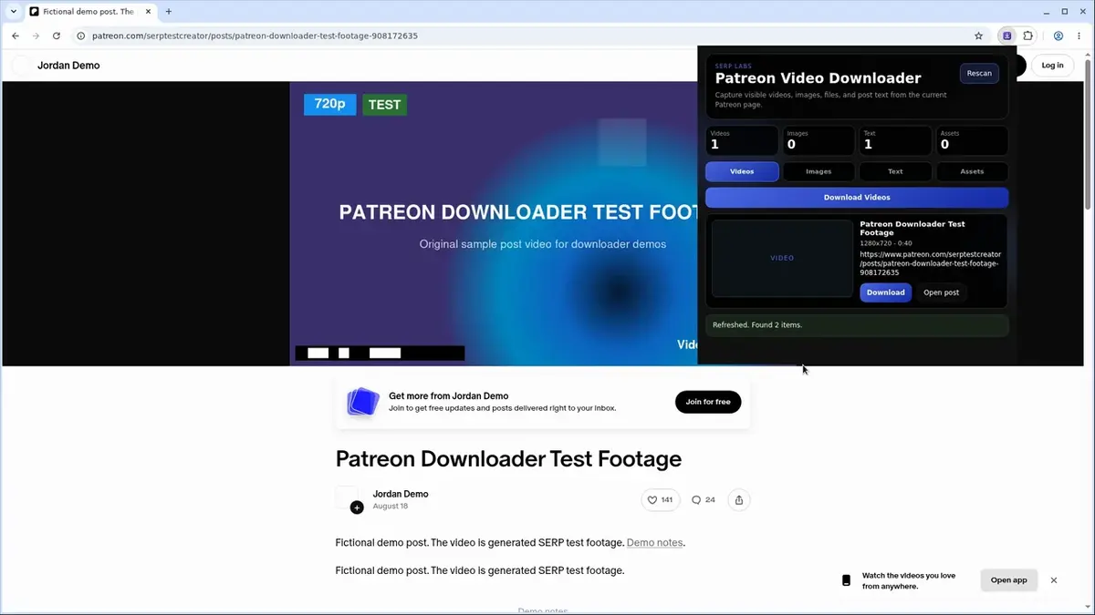Click the Log in button

[x=1052, y=66]
